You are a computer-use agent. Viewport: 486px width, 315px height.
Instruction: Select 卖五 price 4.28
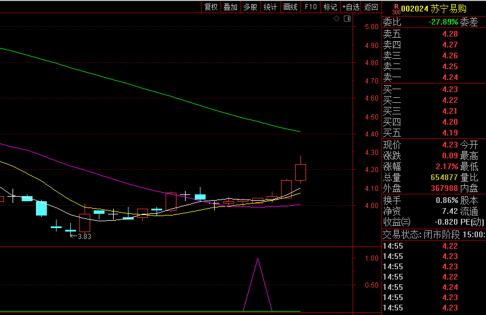point(450,34)
